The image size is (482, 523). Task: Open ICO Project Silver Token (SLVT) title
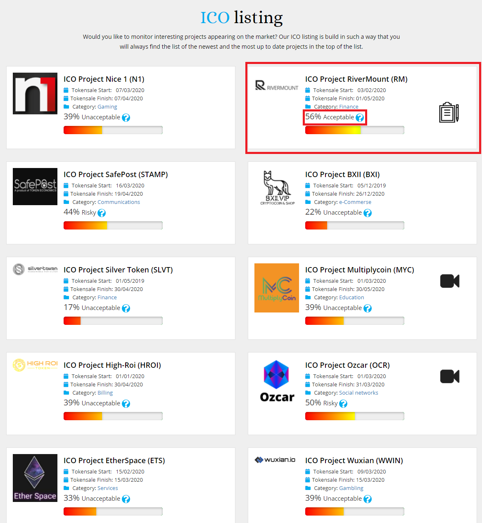click(x=118, y=270)
